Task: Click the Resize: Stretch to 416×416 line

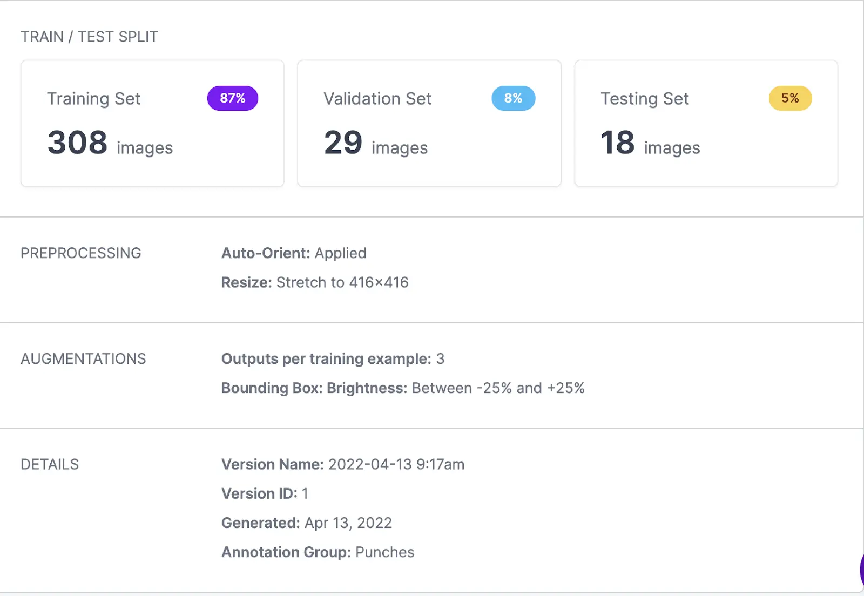Action: pyautogui.click(x=315, y=282)
